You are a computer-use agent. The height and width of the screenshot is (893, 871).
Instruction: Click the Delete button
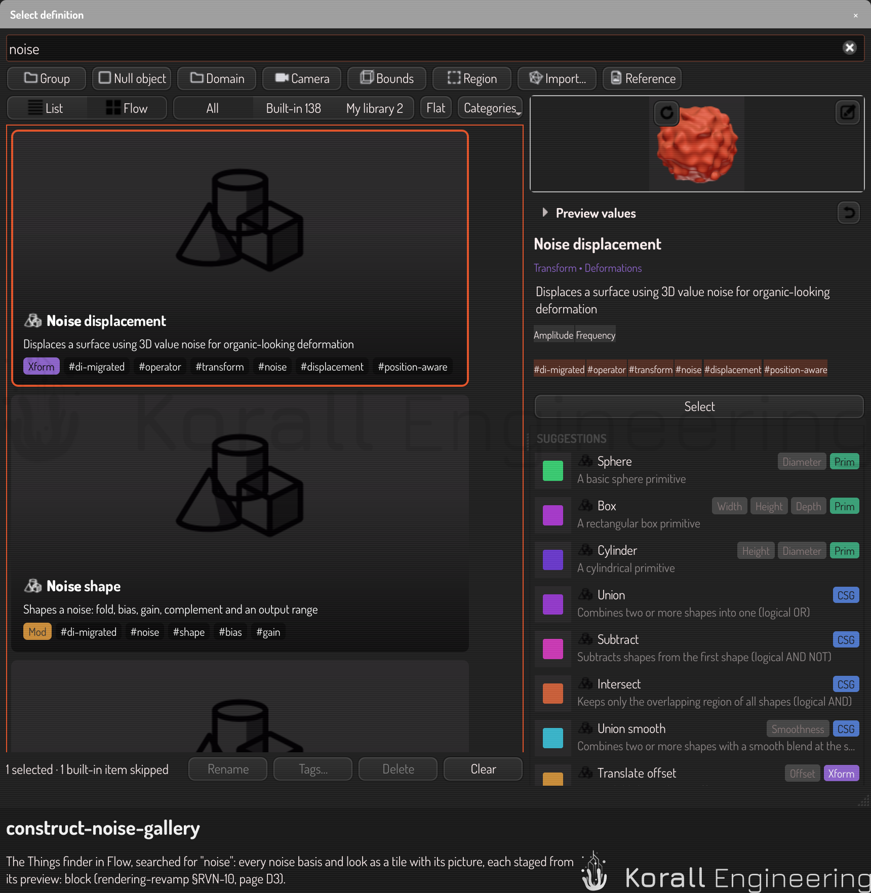(398, 769)
